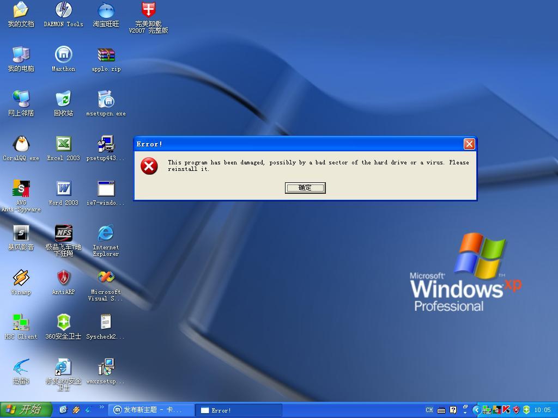Screen dimensions: 558x418
Task: Open the language bar options arrow
Action: tap(465, 413)
